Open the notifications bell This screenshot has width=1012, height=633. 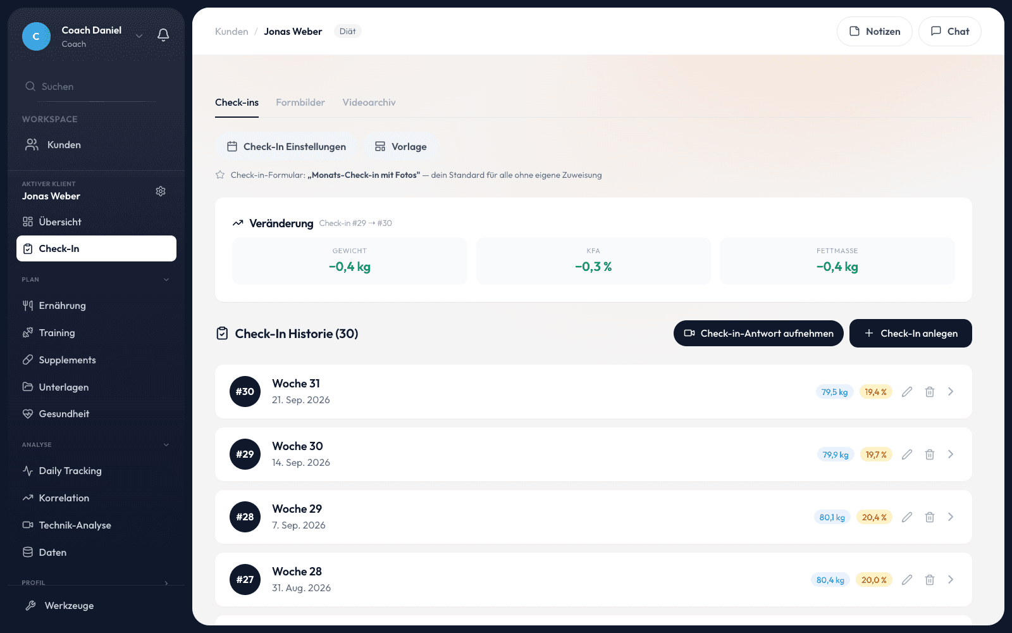click(x=163, y=35)
